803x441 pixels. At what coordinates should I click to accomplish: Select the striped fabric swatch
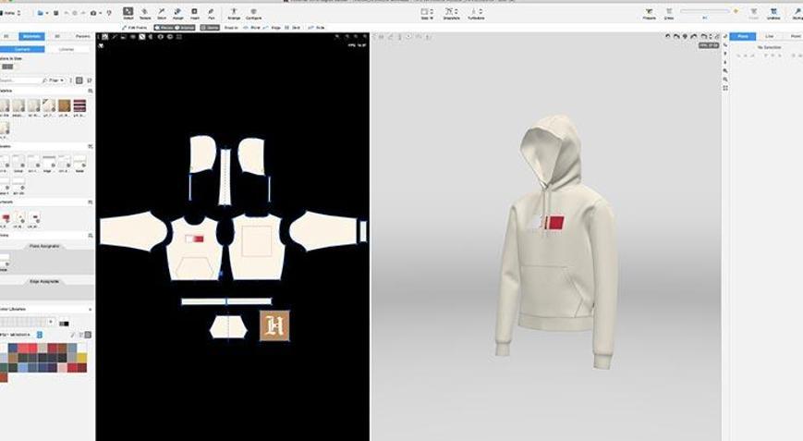(79, 105)
